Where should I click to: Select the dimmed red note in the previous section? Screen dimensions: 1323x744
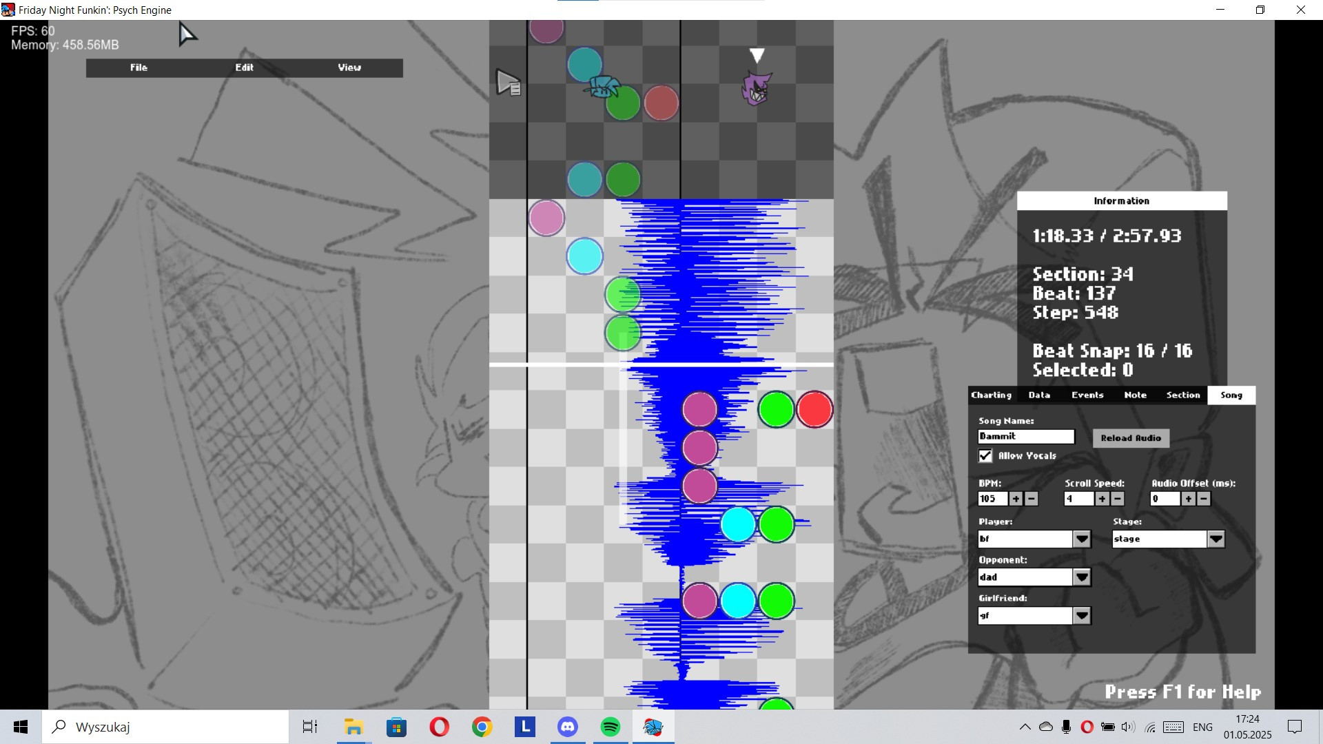click(661, 103)
